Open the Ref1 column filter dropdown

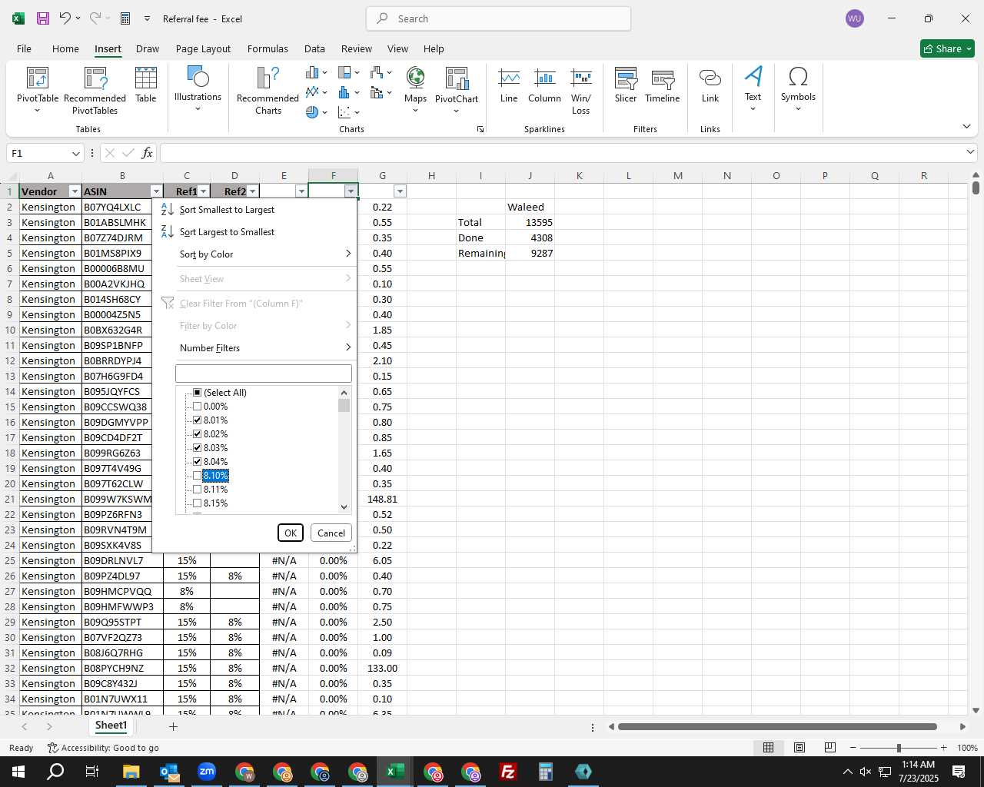coord(204,191)
